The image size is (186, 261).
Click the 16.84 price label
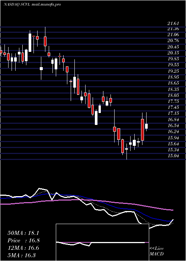point(173,120)
